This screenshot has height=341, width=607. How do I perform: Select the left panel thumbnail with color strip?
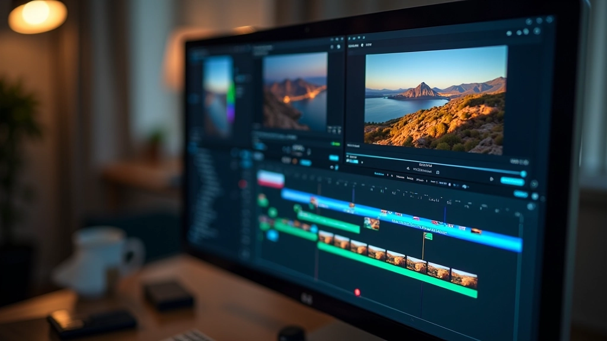[219, 96]
